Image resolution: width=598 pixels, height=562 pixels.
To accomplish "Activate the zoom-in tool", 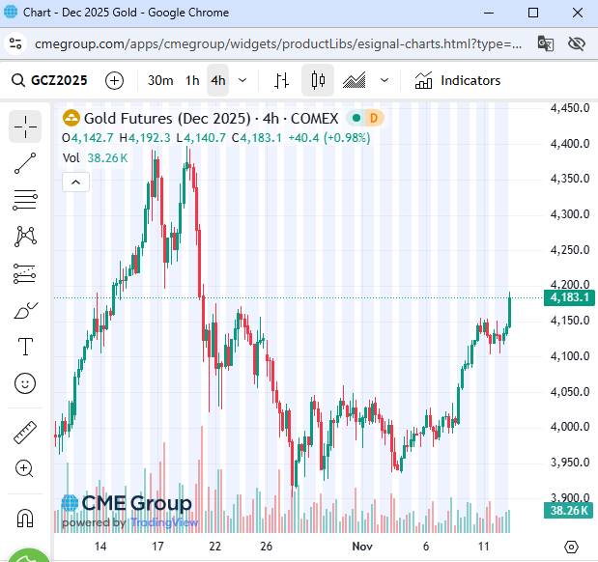I will click(x=26, y=468).
